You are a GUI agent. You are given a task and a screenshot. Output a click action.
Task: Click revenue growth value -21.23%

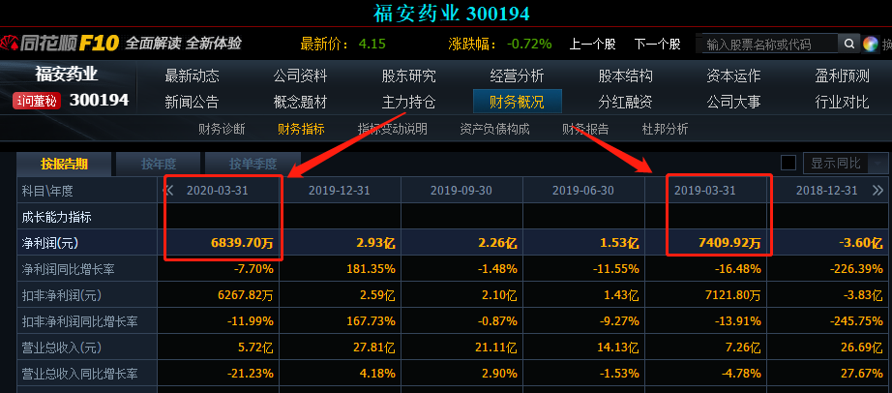[x=251, y=374]
